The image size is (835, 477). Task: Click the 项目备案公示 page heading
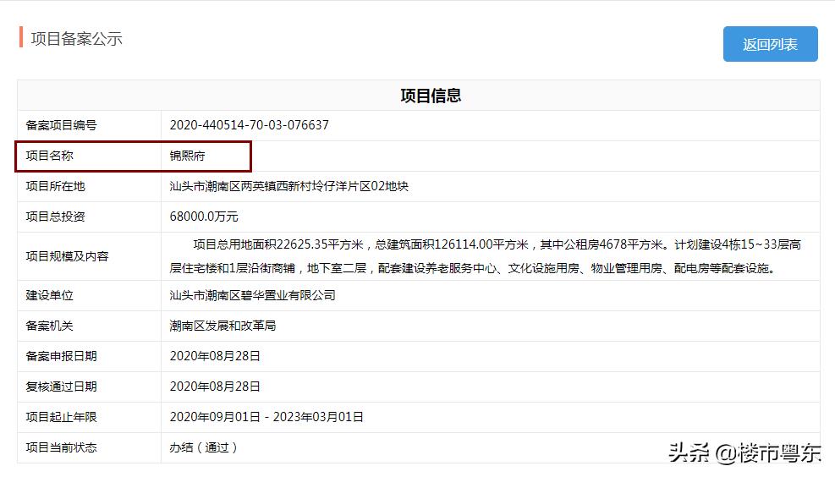coord(77,39)
